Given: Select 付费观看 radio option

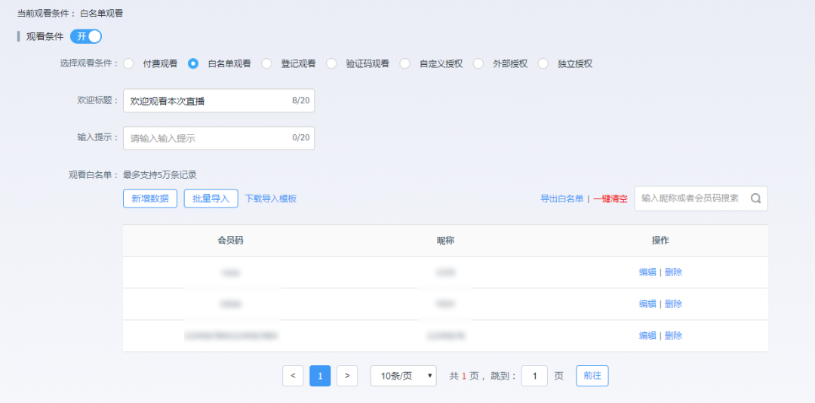Looking at the screenshot, I should click(128, 63).
